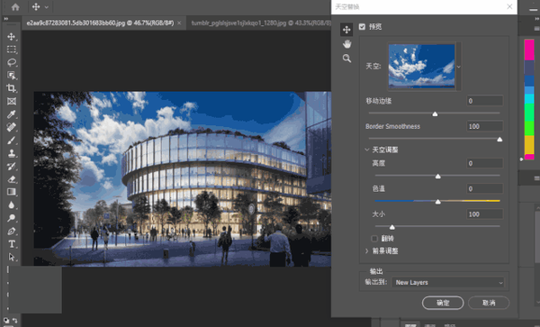The height and width of the screenshot is (327, 540).
Task: Enable the 翻转 flip checkbox
Action: point(374,239)
